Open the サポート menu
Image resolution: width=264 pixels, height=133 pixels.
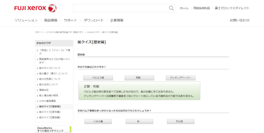point(70,20)
